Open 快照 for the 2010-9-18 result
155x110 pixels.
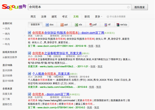pyautogui.click(x=91, y=46)
